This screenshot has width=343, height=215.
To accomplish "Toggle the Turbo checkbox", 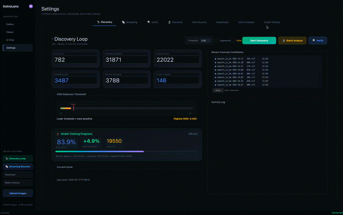I will tap(234, 40).
